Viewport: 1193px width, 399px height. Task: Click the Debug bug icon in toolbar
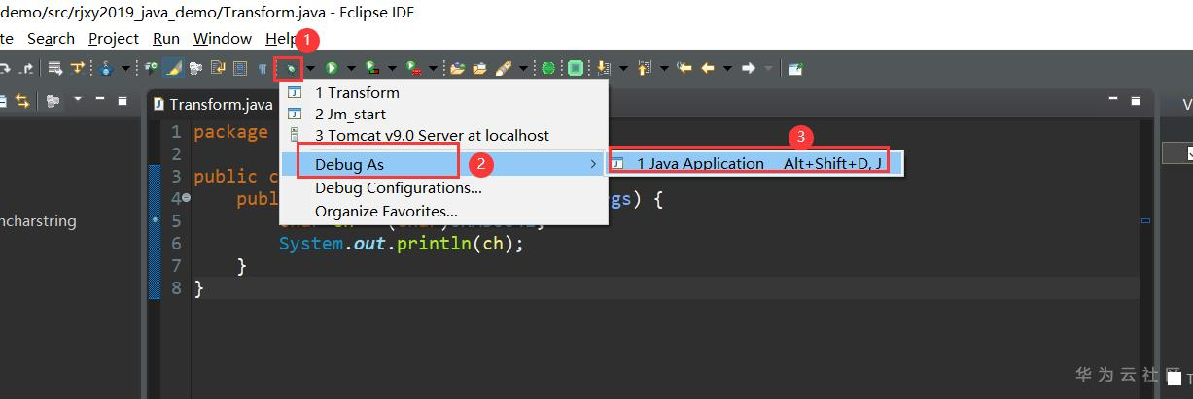291,68
